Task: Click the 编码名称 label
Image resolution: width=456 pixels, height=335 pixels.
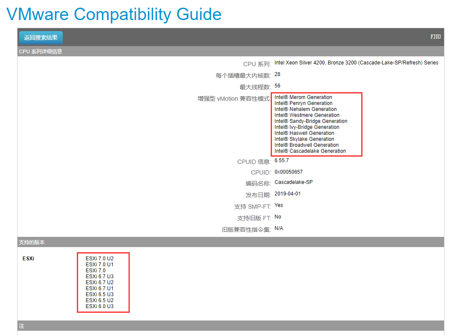Action: 258,184
